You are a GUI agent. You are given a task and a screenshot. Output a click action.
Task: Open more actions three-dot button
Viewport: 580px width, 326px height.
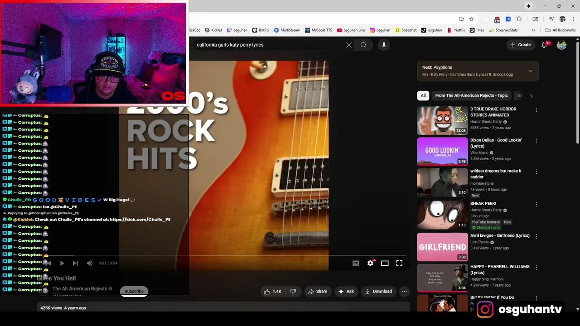(x=405, y=292)
